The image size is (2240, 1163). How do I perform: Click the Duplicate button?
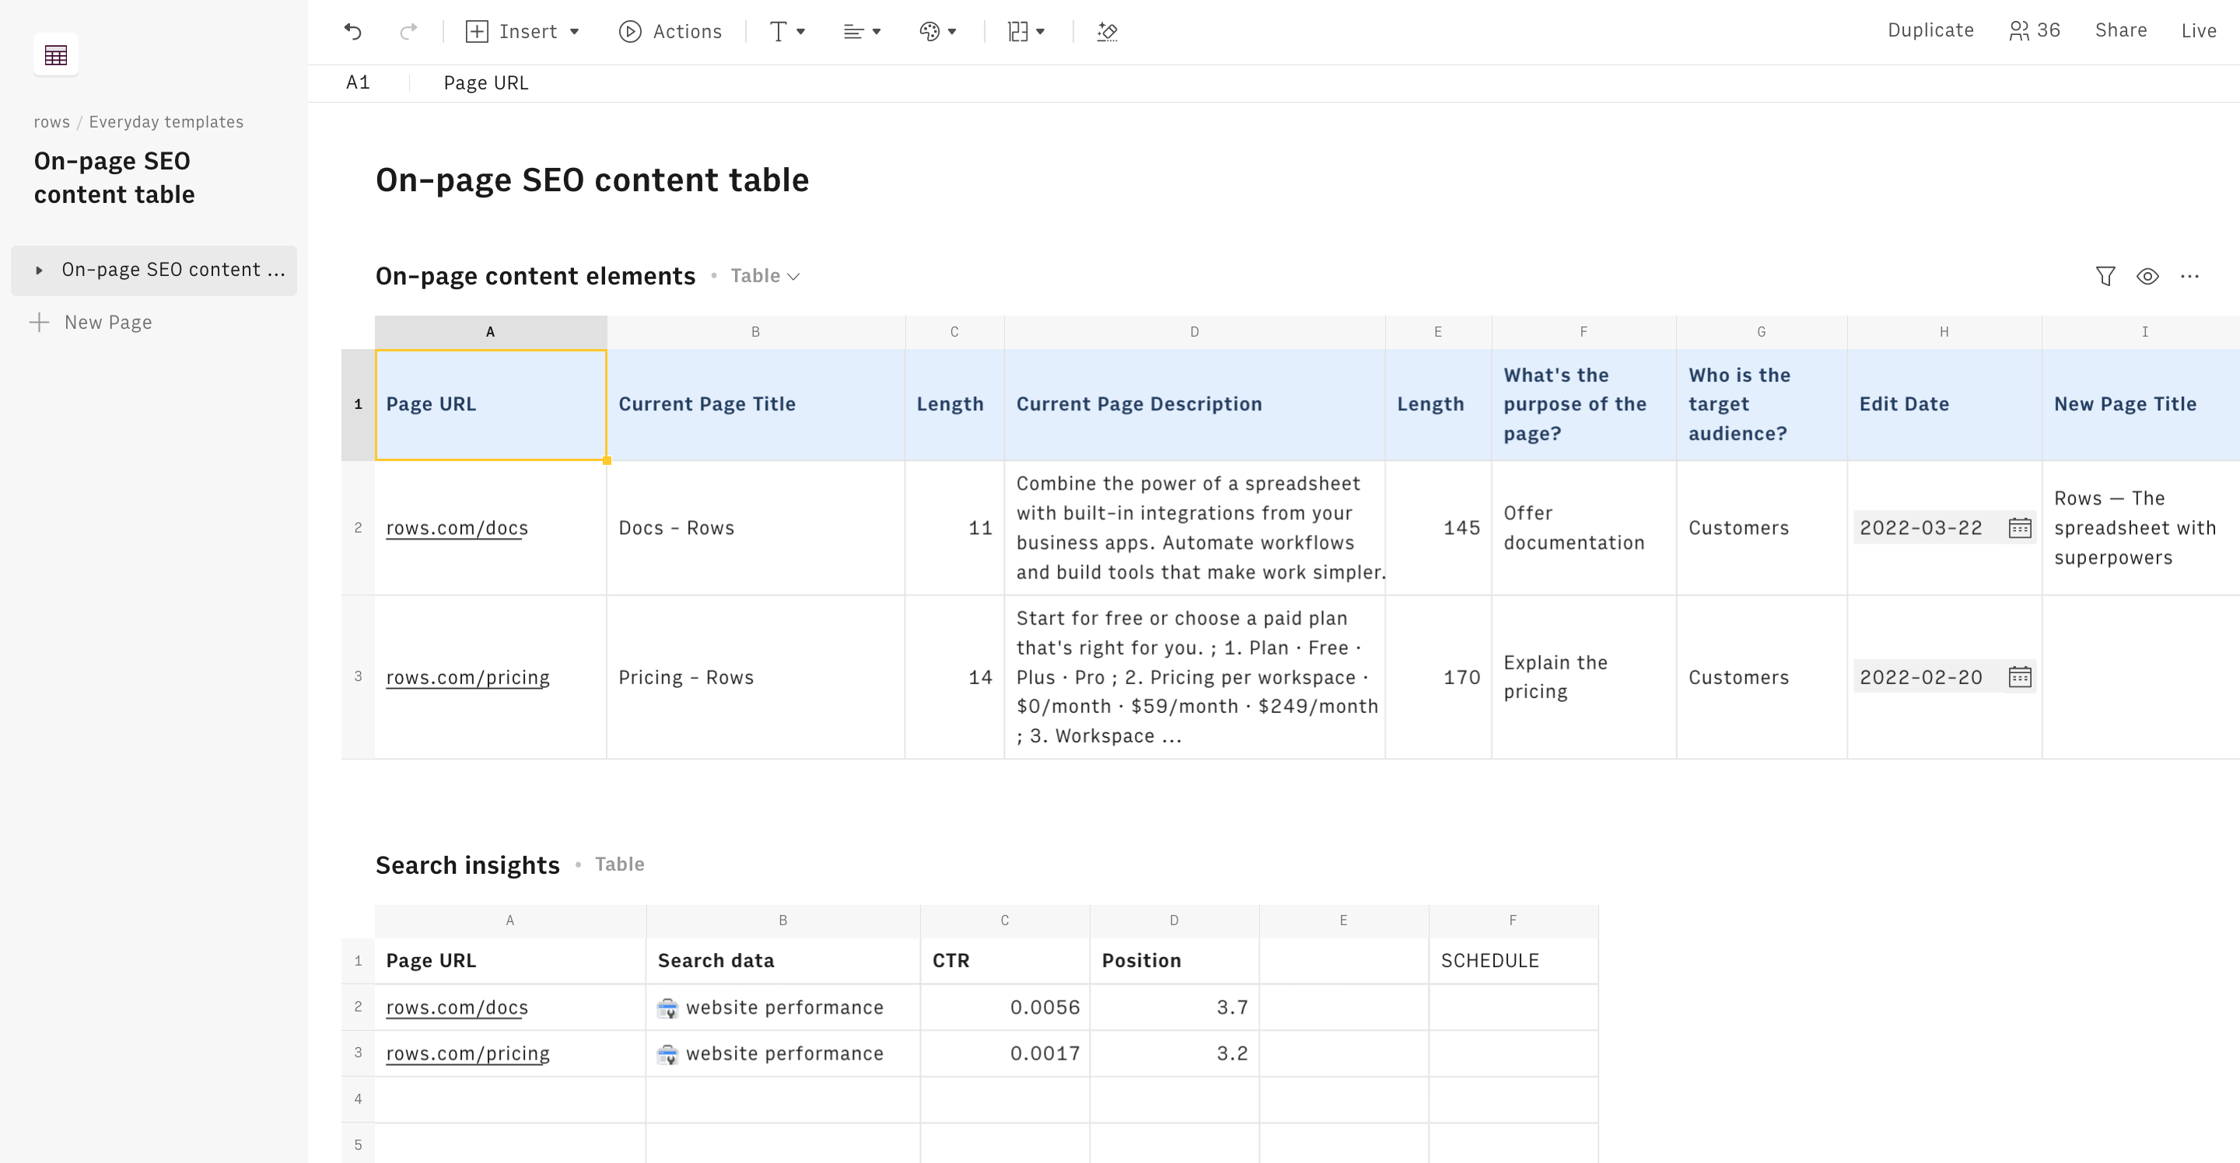tap(1930, 30)
